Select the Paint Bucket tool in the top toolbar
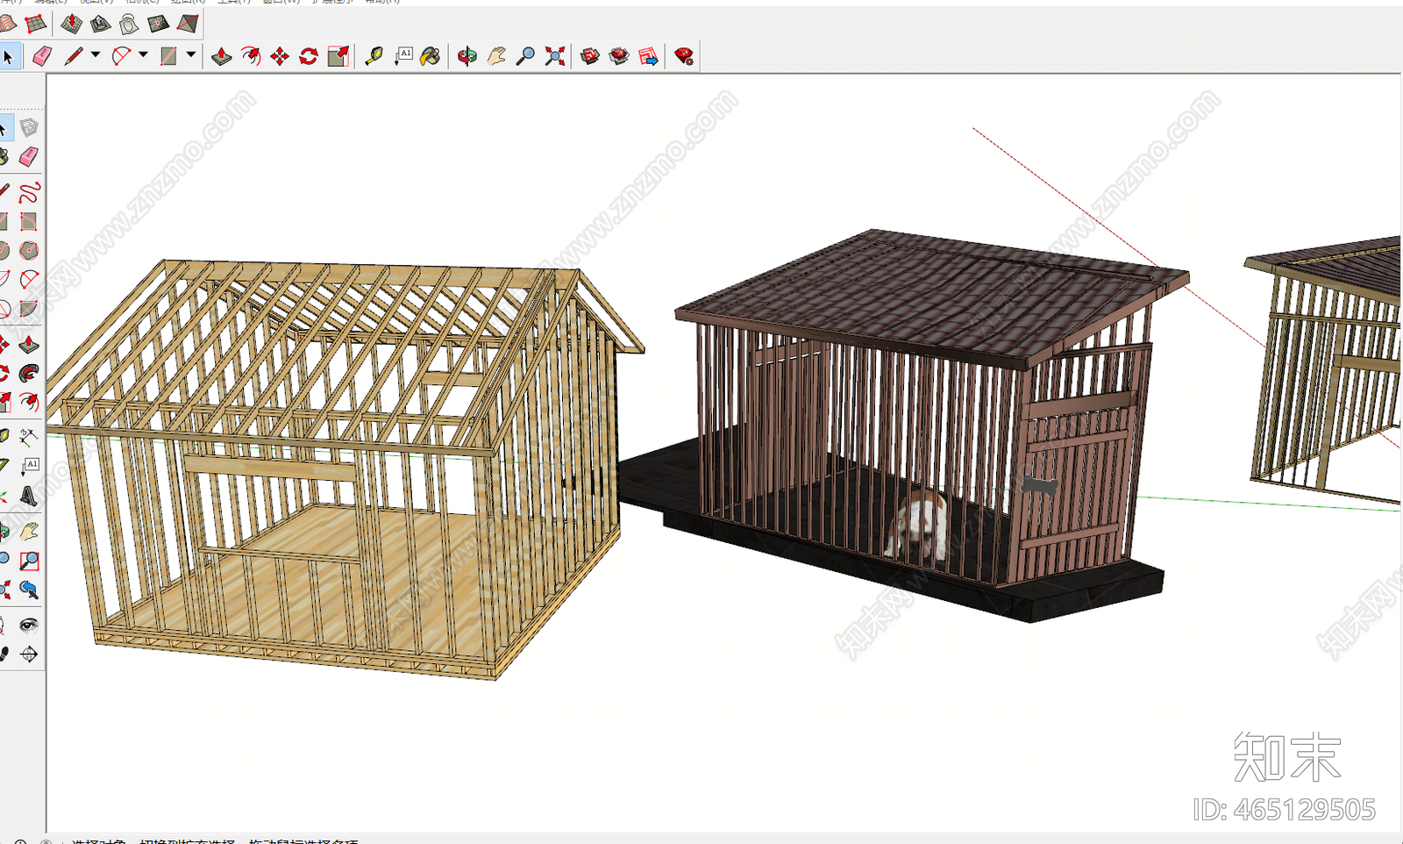 point(431,57)
